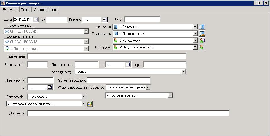Image resolution: width=270 pixels, height=136 pixels.
Task: Open the № догов. dropdown
Action: pyautogui.click(x=84, y=97)
